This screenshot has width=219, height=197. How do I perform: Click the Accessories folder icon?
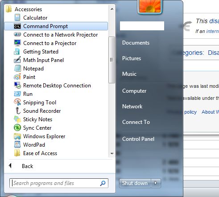tap(8, 9)
